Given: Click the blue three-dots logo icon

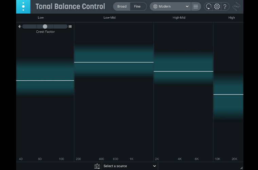Looking at the screenshot, I should 23,6.
